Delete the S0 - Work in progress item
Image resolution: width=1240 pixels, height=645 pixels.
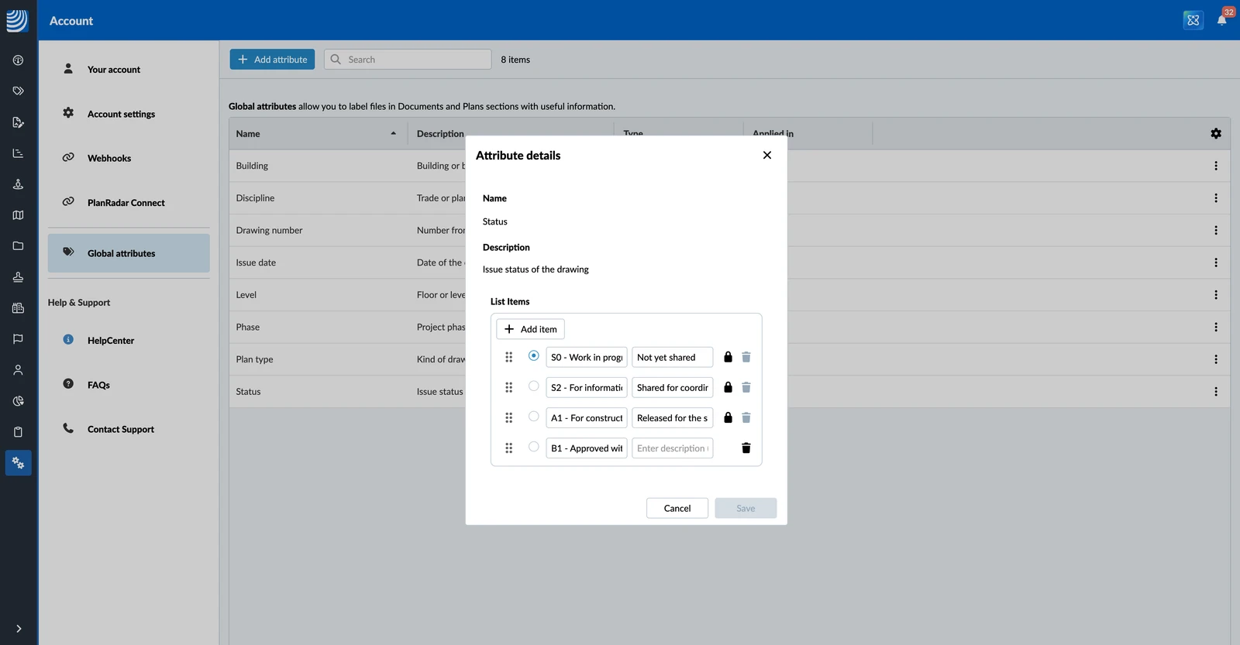pyautogui.click(x=746, y=357)
